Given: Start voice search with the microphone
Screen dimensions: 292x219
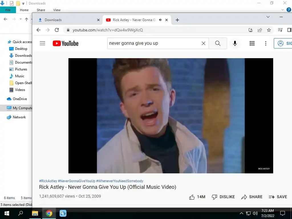Looking at the screenshot, I should pos(235,43).
